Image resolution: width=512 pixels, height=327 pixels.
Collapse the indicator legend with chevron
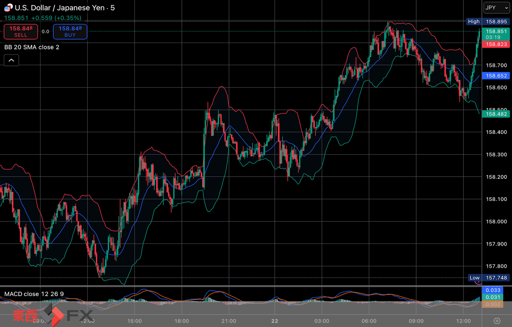(11, 60)
